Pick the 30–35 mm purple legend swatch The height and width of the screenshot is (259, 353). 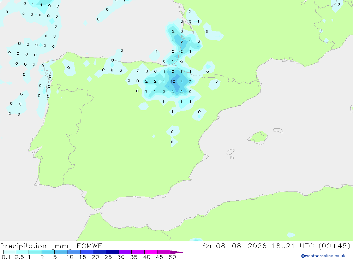click(125, 252)
